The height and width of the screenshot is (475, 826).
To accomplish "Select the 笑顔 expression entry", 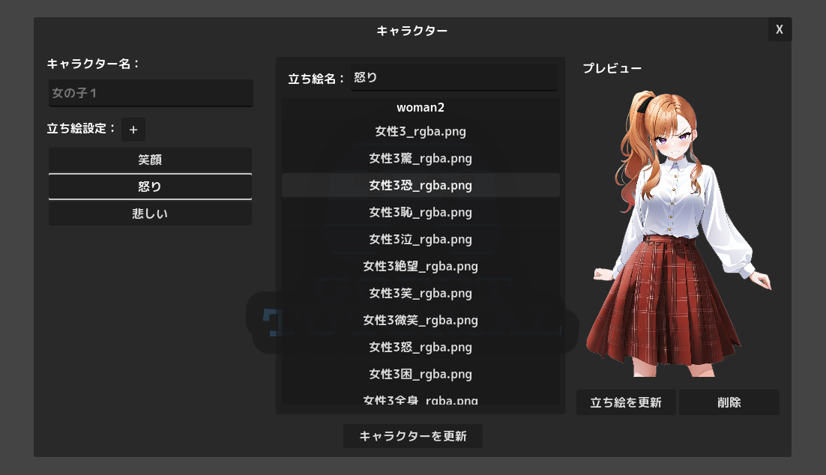I will coord(150,160).
